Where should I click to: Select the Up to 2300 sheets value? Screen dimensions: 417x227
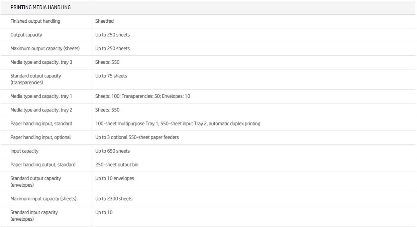(x=114, y=199)
